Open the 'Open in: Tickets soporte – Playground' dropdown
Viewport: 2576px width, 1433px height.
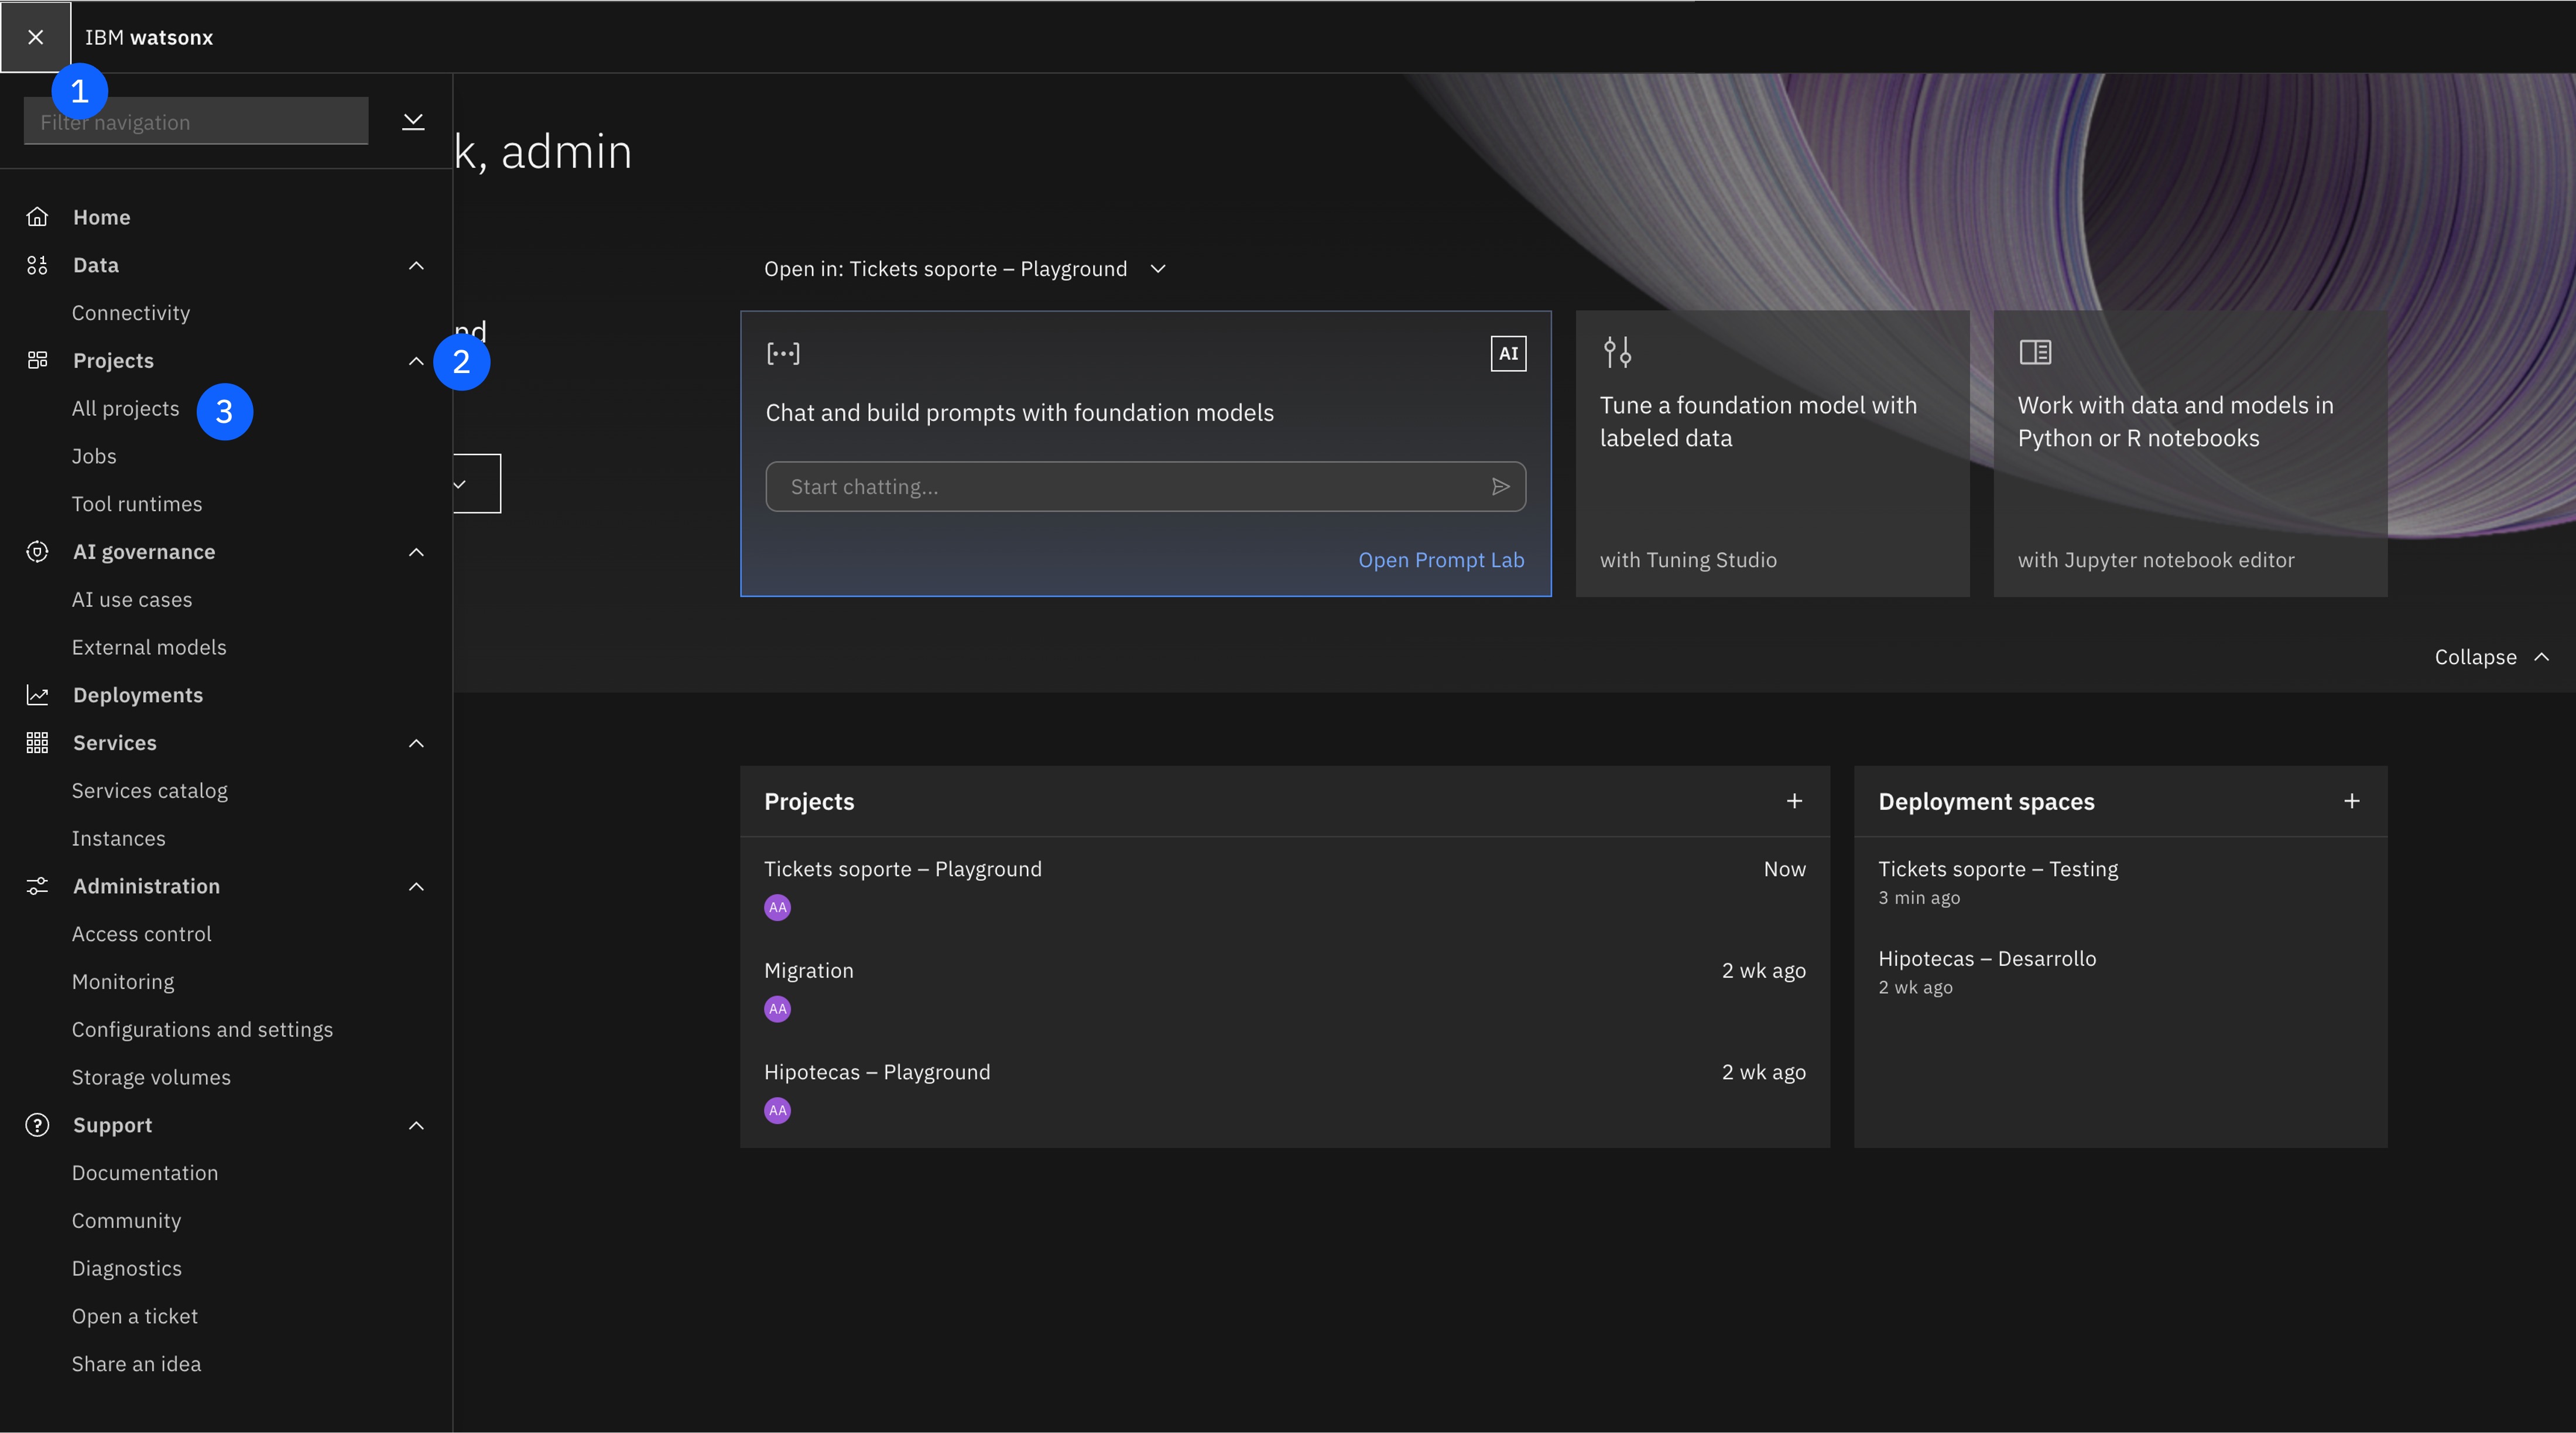tap(964, 269)
